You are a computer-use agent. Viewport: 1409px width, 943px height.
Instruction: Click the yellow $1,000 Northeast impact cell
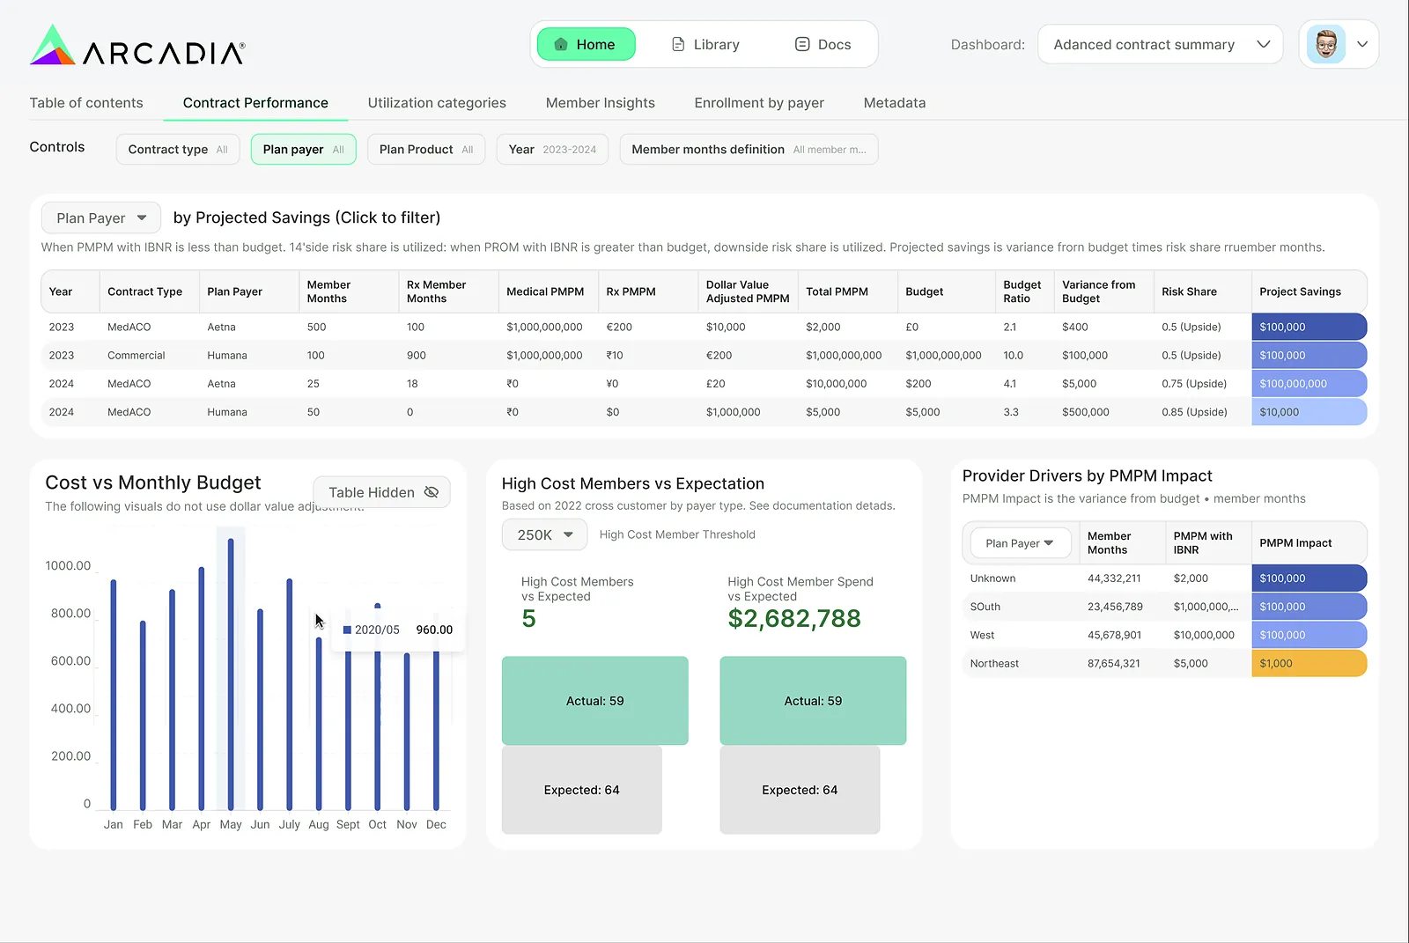(x=1309, y=664)
